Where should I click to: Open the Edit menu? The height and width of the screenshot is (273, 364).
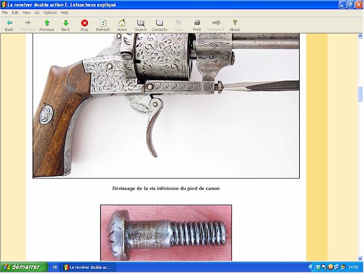pyautogui.click(x=15, y=13)
